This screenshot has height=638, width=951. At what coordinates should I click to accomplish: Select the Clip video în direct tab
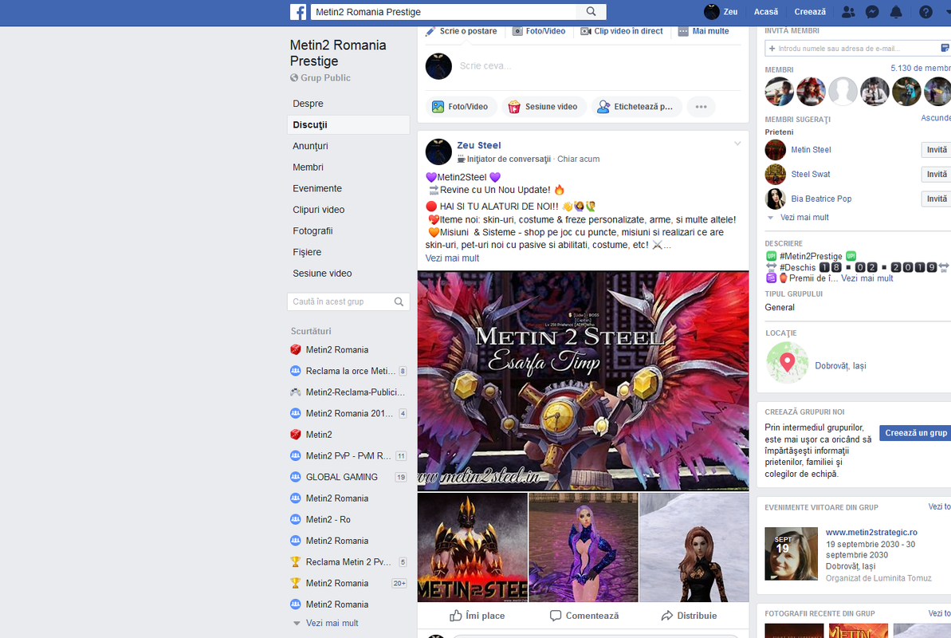[x=622, y=31]
